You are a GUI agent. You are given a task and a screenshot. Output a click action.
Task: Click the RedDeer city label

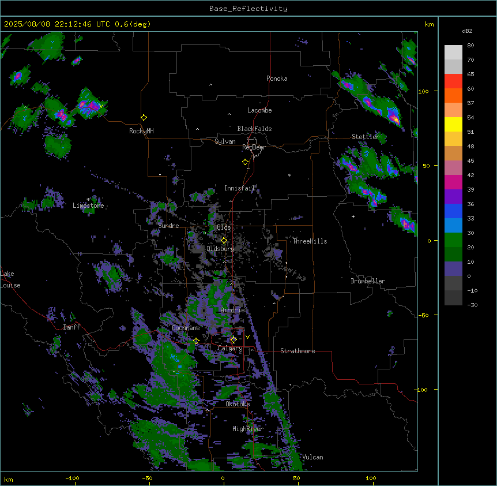pyautogui.click(x=254, y=147)
